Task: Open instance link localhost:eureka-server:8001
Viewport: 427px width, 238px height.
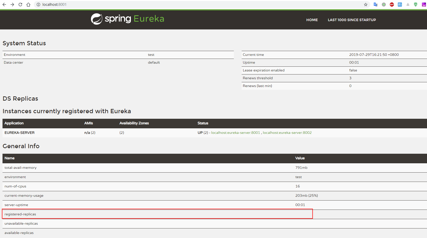Action: 236,133
